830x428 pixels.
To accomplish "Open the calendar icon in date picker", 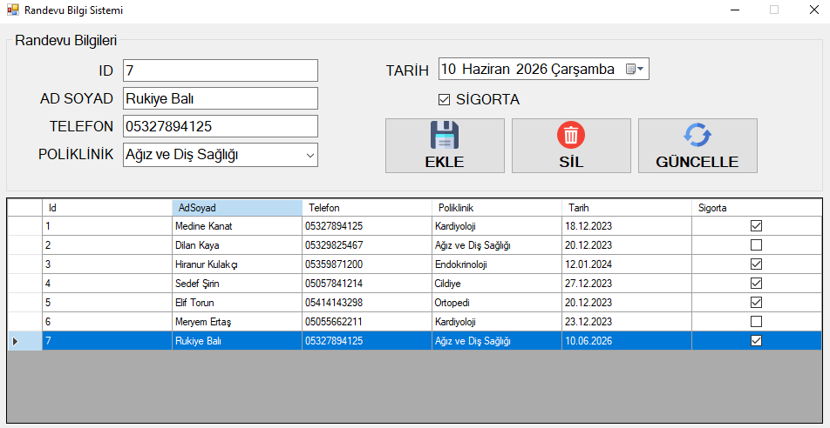I will 632,70.
